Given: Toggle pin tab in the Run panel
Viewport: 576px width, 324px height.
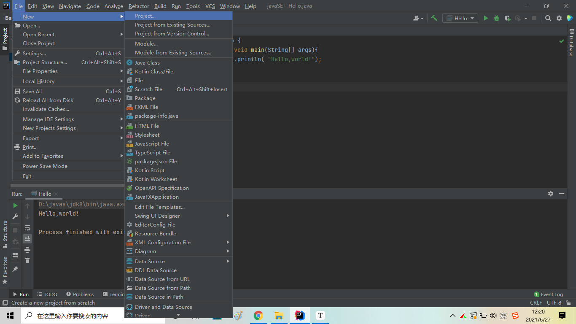Looking at the screenshot, I should pos(15,269).
